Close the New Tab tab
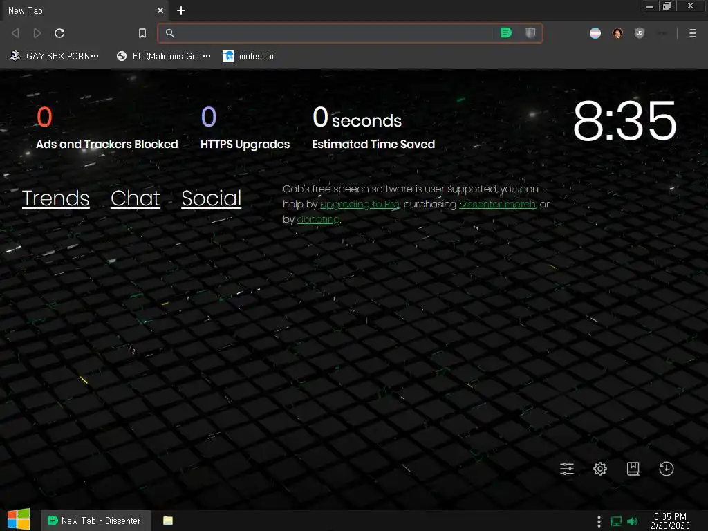This screenshot has height=531, width=708. (x=160, y=10)
